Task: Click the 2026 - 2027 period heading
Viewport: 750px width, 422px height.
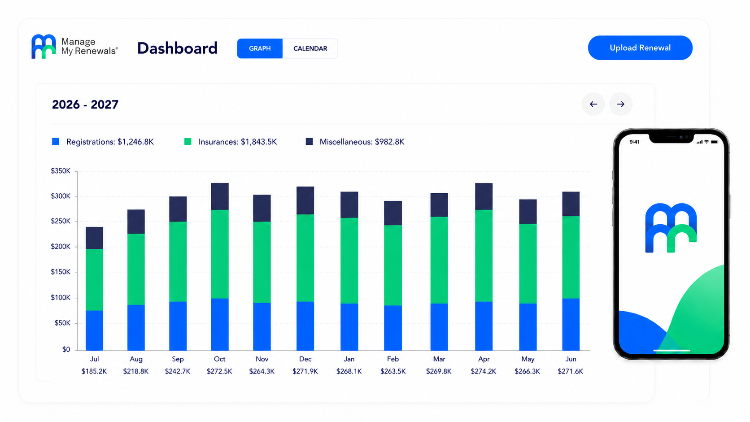Action: (85, 104)
